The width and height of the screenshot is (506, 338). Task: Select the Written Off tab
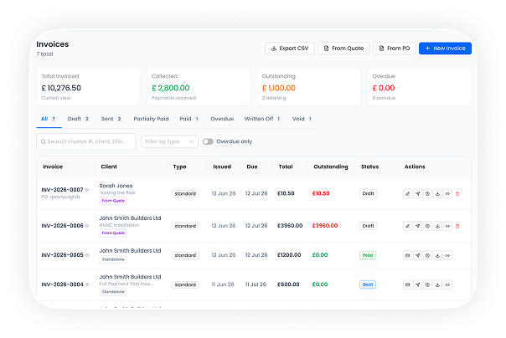[262, 119]
